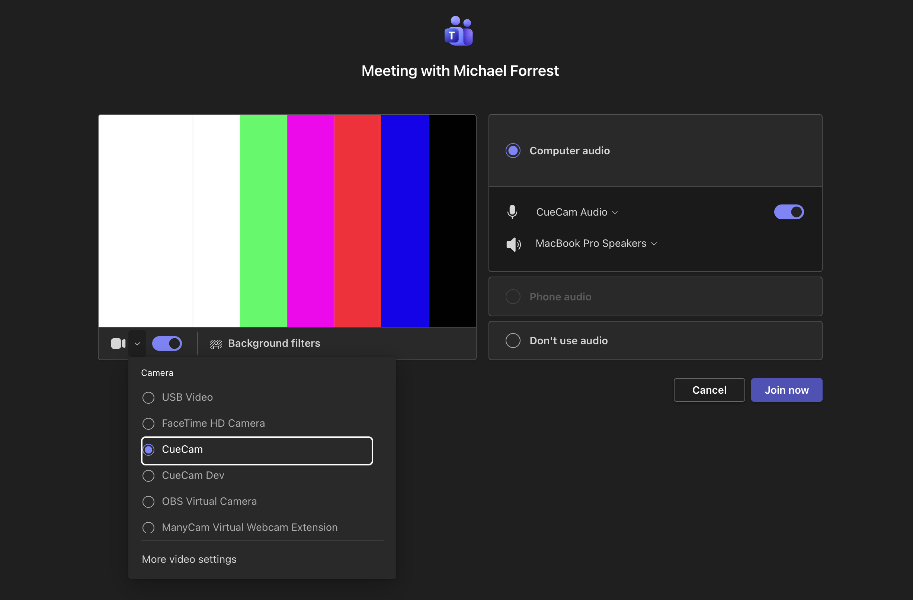Click the camera icon below the video preview
The width and height of the screenshot is (913, 600).
pos(118,343)
